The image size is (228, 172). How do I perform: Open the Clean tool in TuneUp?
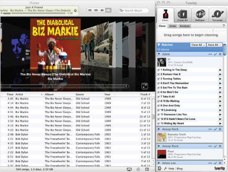coord(165,15)
